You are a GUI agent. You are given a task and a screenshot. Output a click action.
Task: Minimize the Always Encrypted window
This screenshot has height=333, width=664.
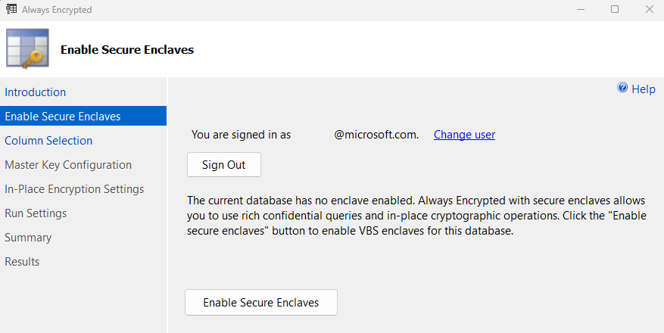coord(580,9)
